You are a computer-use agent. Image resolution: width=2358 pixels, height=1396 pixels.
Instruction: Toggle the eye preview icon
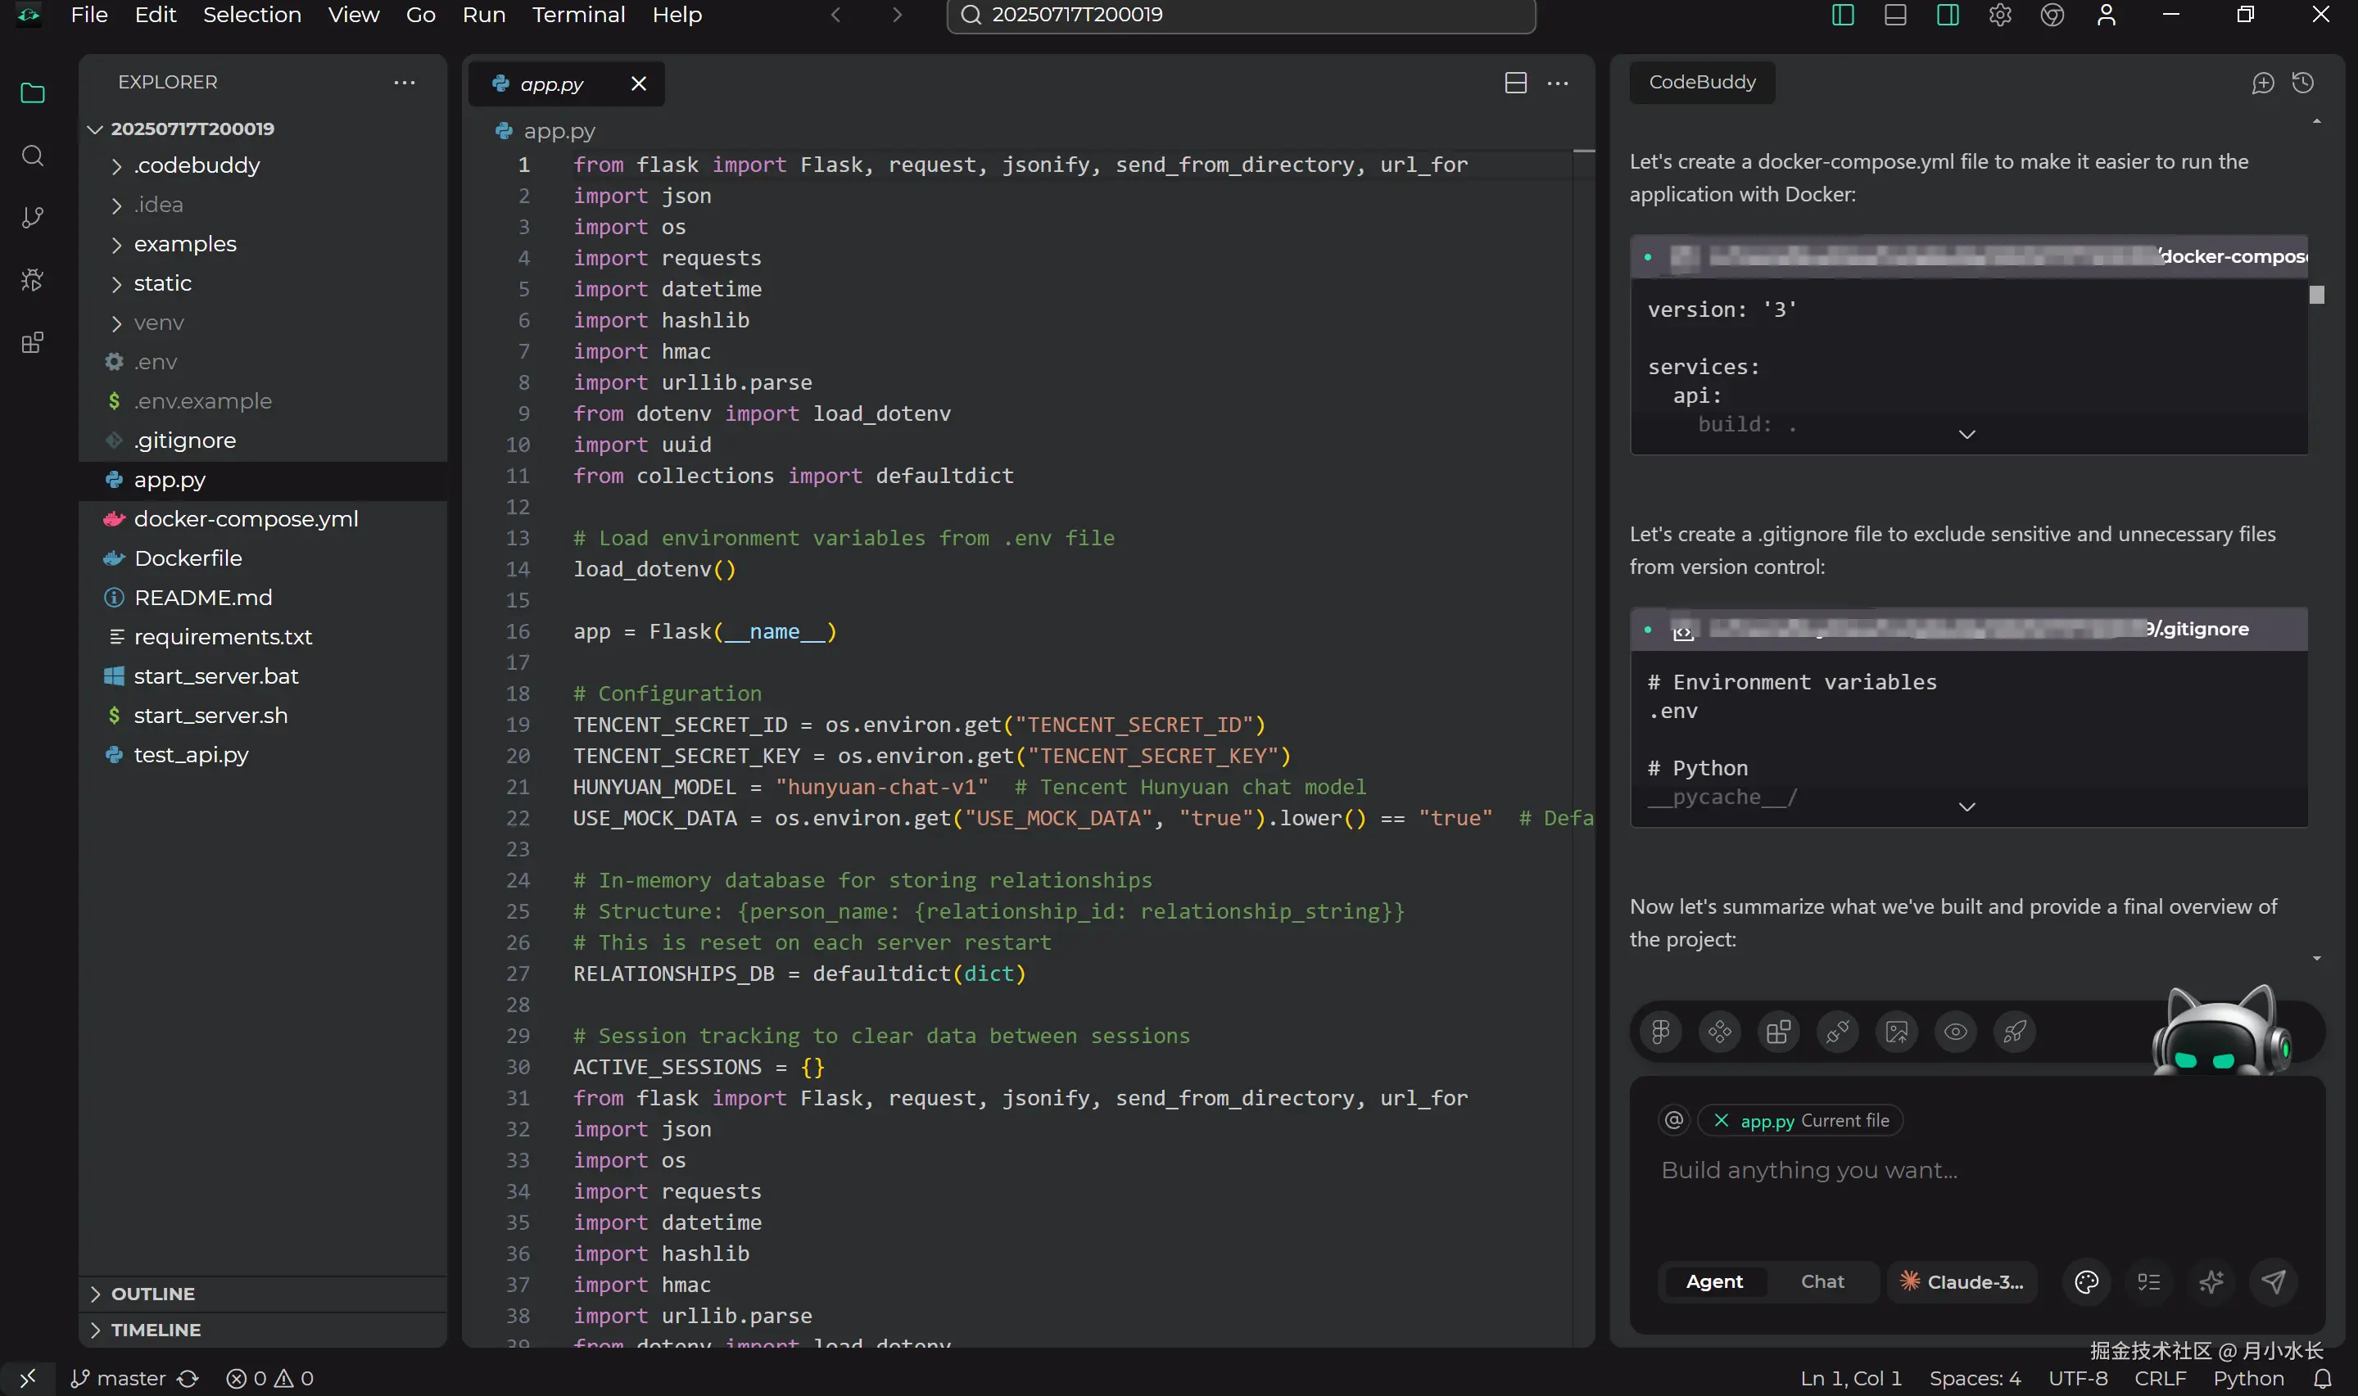click(1955, 1032)
